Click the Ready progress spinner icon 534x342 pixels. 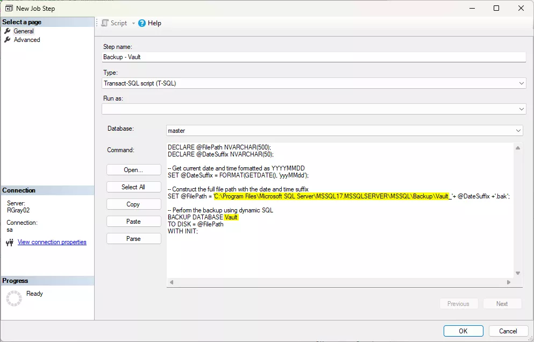14,298
